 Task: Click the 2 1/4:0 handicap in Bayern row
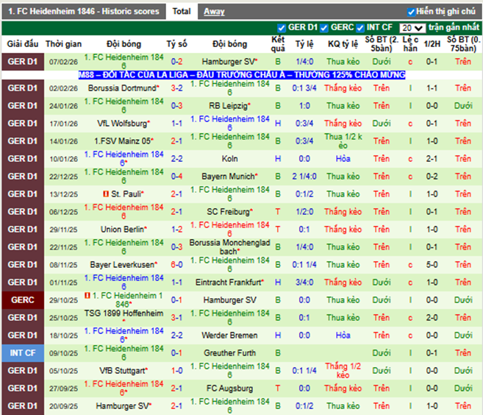pyautogui.click(x=304, y=177)
